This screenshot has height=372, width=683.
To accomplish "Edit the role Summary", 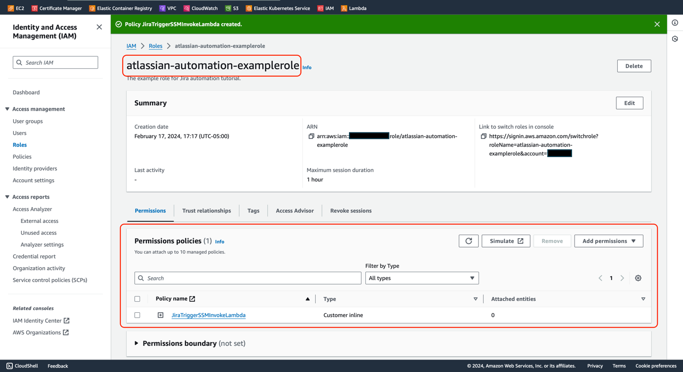I will 630,103.
